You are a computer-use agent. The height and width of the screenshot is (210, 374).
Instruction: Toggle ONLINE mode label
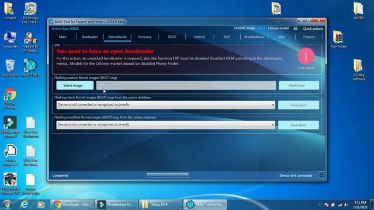pyautogui.click(x=244, y=28)
